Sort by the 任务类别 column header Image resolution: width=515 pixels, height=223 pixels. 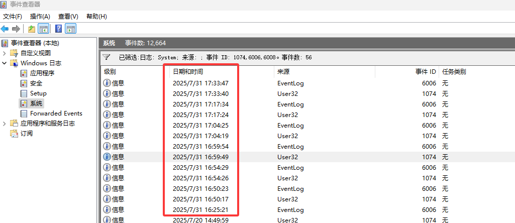pyautogui.click(x=477, y=72)
